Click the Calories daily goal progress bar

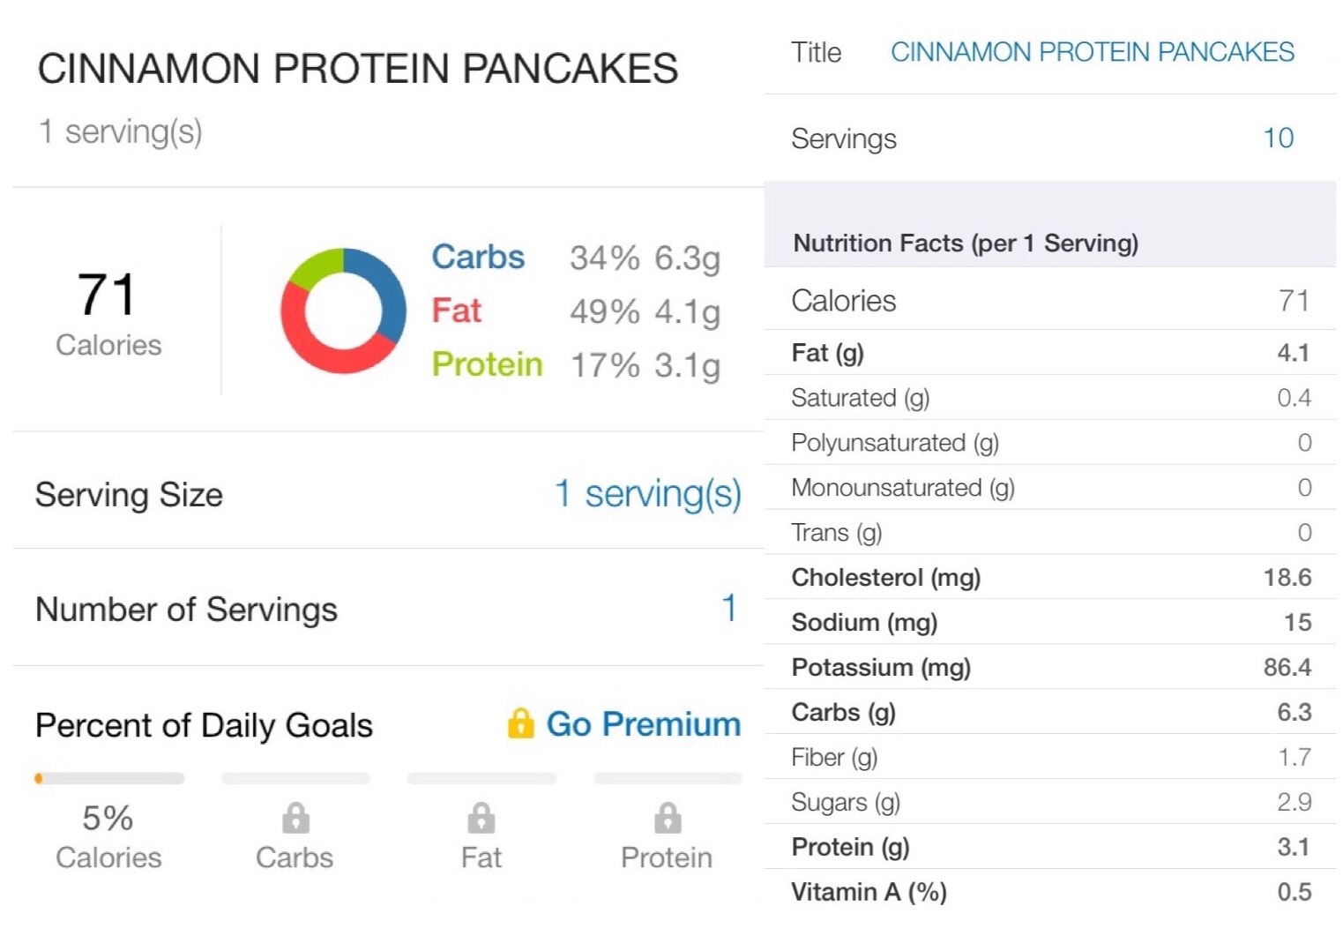[109, 779]
